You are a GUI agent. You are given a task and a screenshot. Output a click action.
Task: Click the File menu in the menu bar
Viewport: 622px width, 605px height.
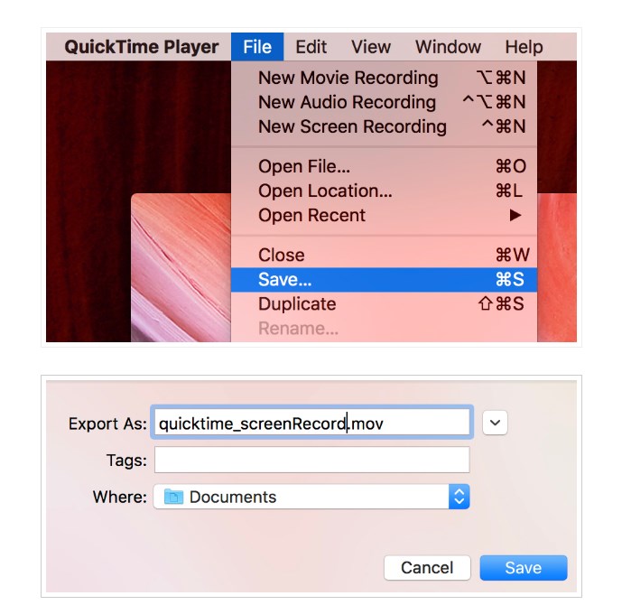pyautogui.click(x=257, y=47)
